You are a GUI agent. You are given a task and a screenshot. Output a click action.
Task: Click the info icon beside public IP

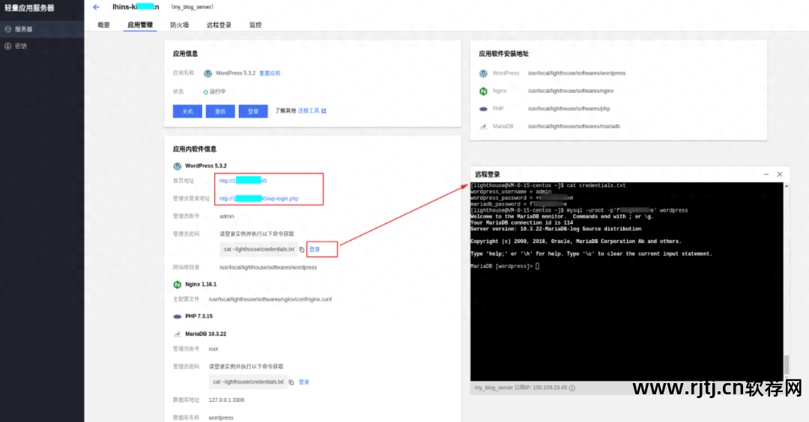point(572,388)
